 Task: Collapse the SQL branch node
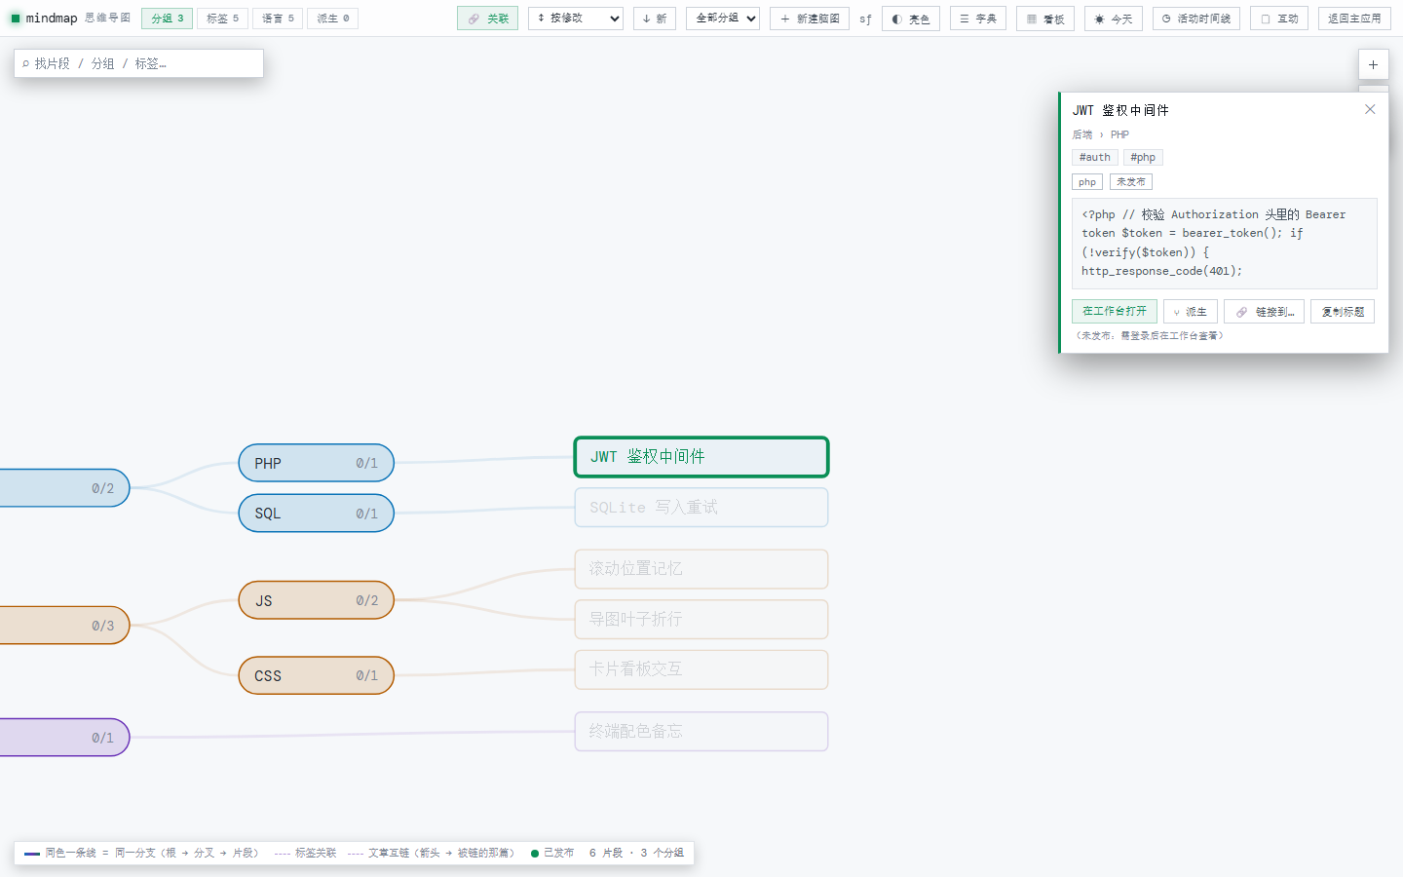(317, 514)
